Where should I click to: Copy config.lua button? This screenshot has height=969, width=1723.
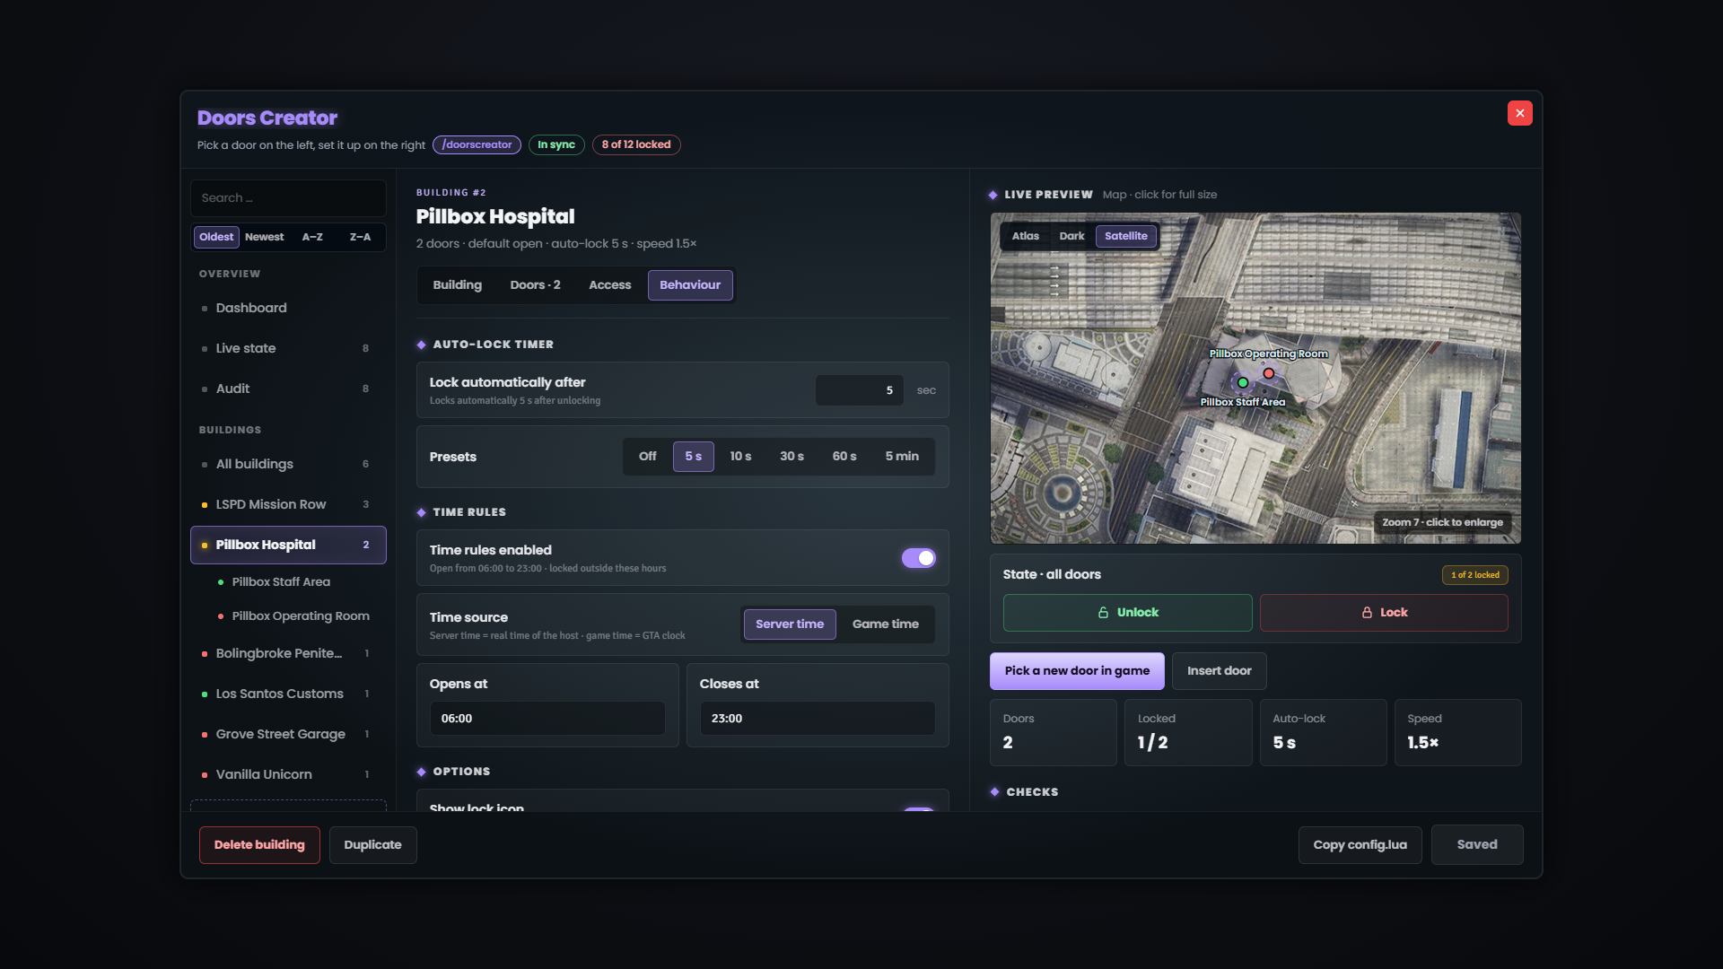click(1360, 845)
